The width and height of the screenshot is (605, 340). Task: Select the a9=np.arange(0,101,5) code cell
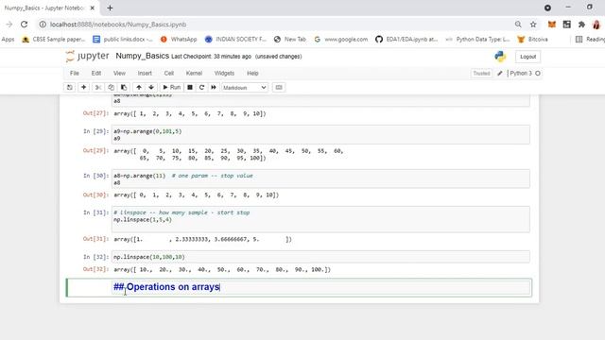321,134
